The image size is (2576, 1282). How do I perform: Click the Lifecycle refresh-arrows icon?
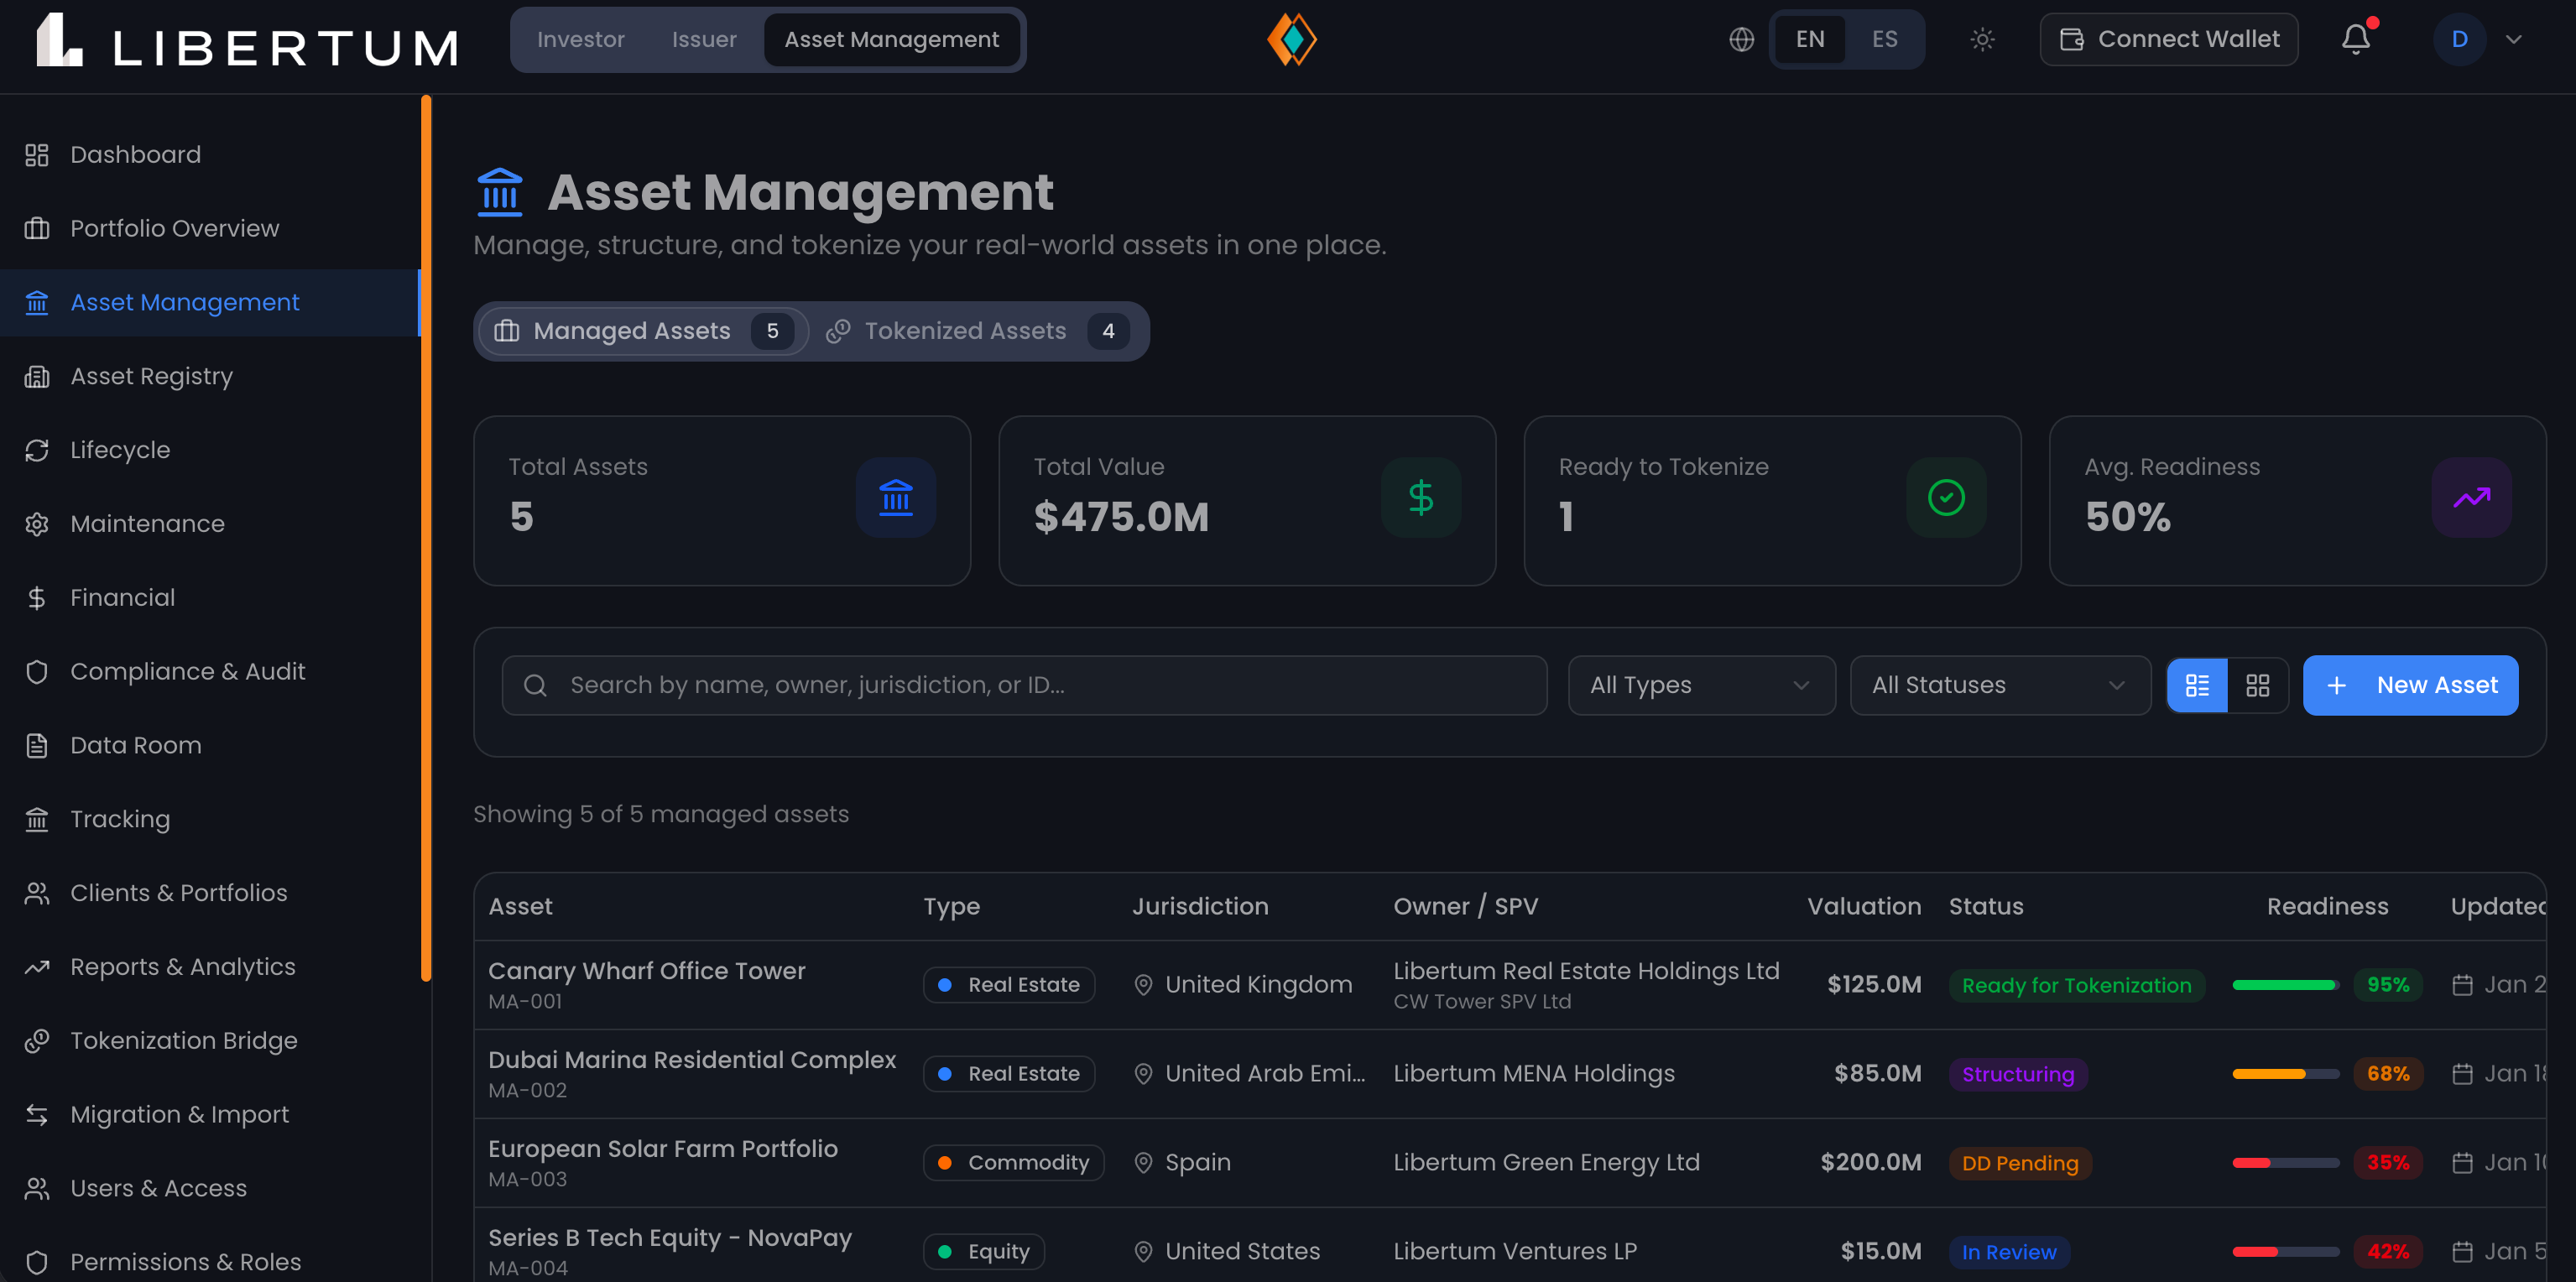[x=37, y=451]
